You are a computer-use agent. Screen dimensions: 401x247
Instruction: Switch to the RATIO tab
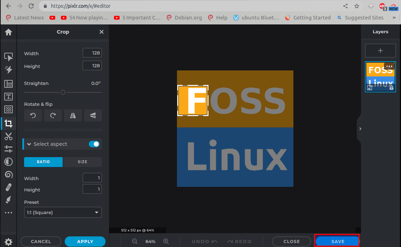tap(43, 162)
